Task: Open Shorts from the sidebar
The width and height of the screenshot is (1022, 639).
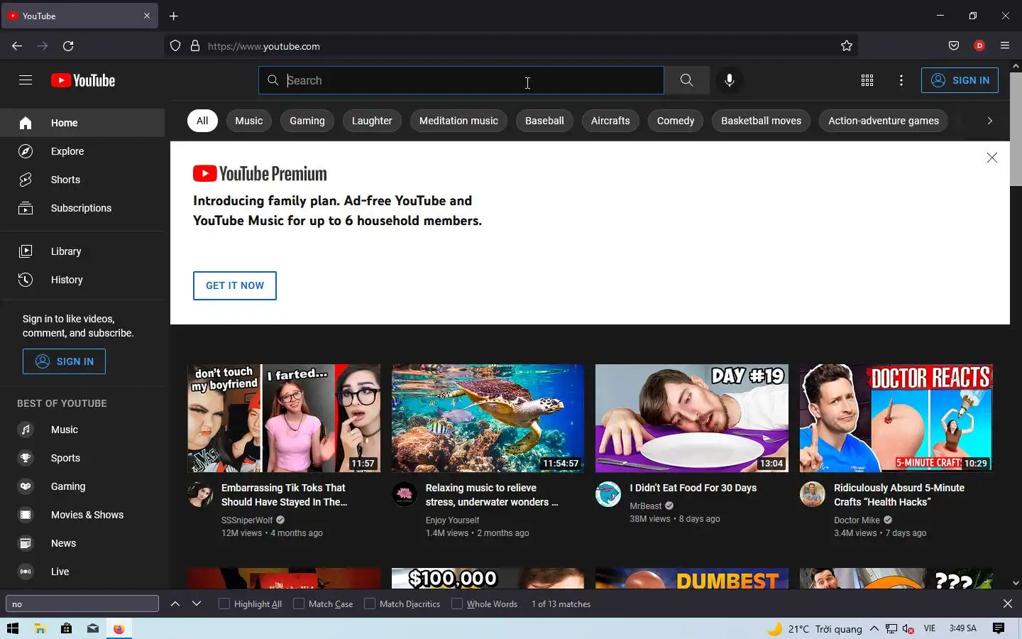Action: click(82, 180)
